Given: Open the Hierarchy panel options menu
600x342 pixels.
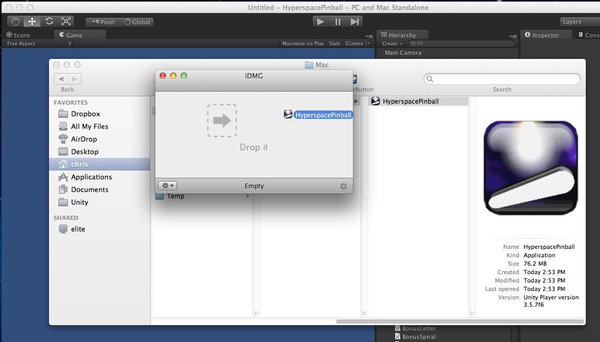Looking at the screenshot, I should coord(513,36).
